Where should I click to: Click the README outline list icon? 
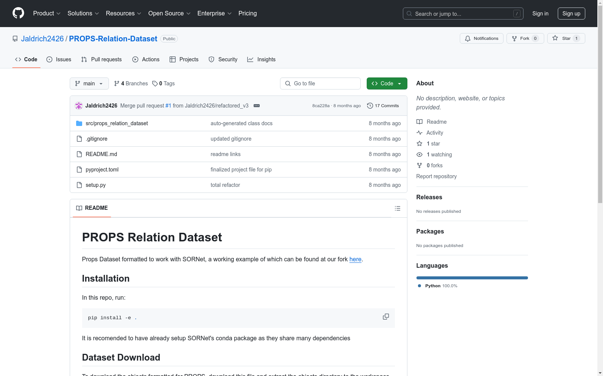[397, 208]
